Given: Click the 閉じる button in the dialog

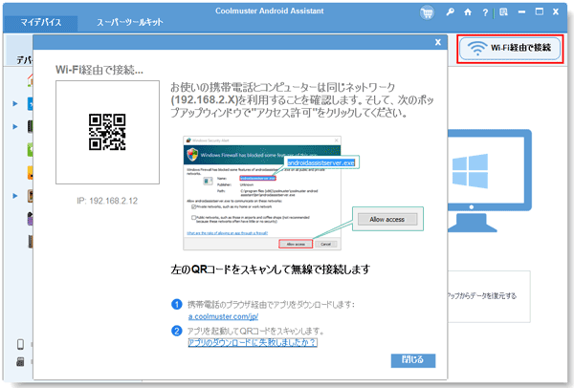Looking at the screenshot, I should (413, 360).
